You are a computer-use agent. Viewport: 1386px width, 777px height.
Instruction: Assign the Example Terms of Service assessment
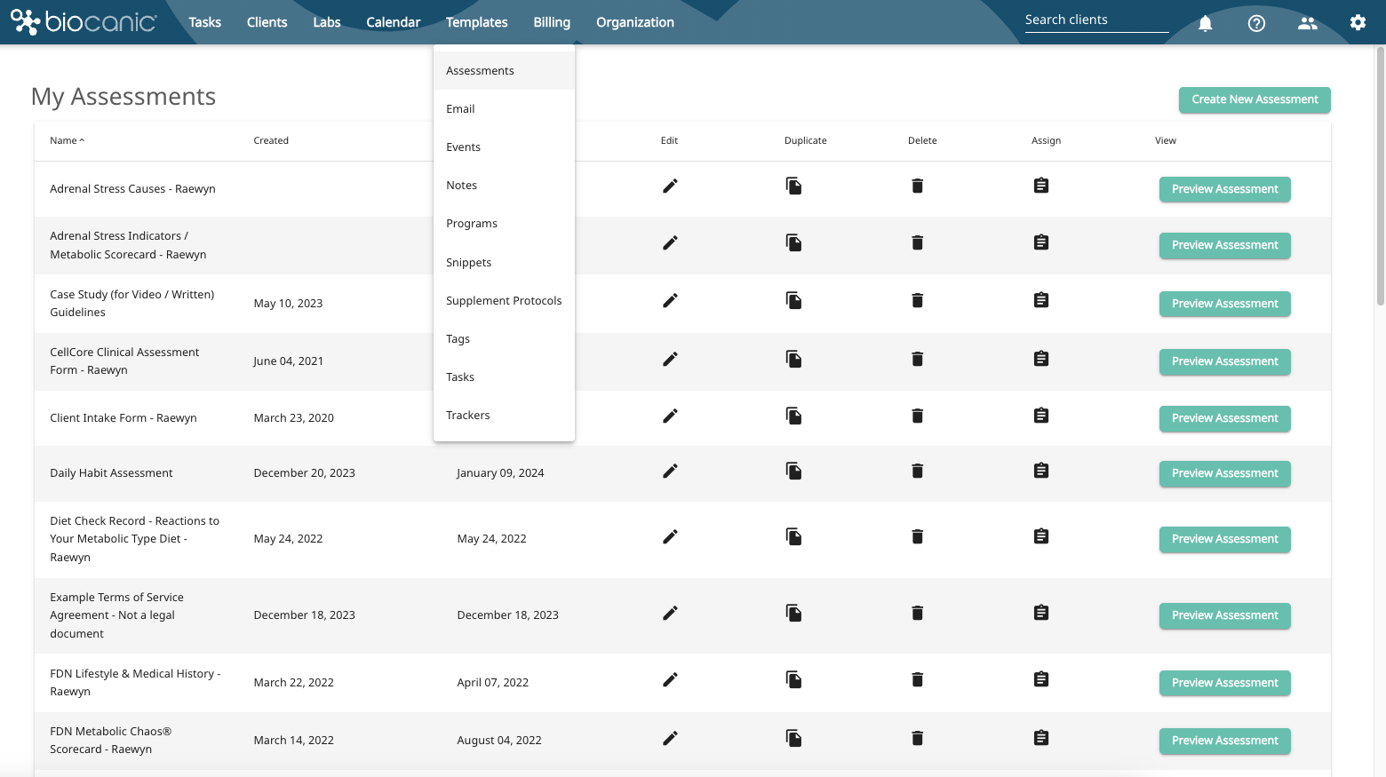coord(1040,612)
